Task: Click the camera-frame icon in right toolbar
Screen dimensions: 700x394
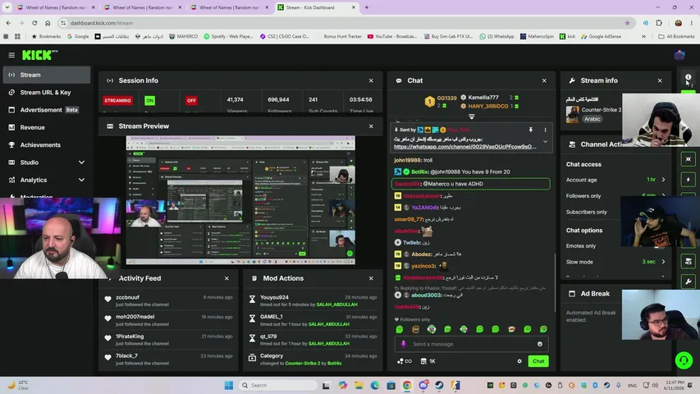Action: click(x=688, y=159)
